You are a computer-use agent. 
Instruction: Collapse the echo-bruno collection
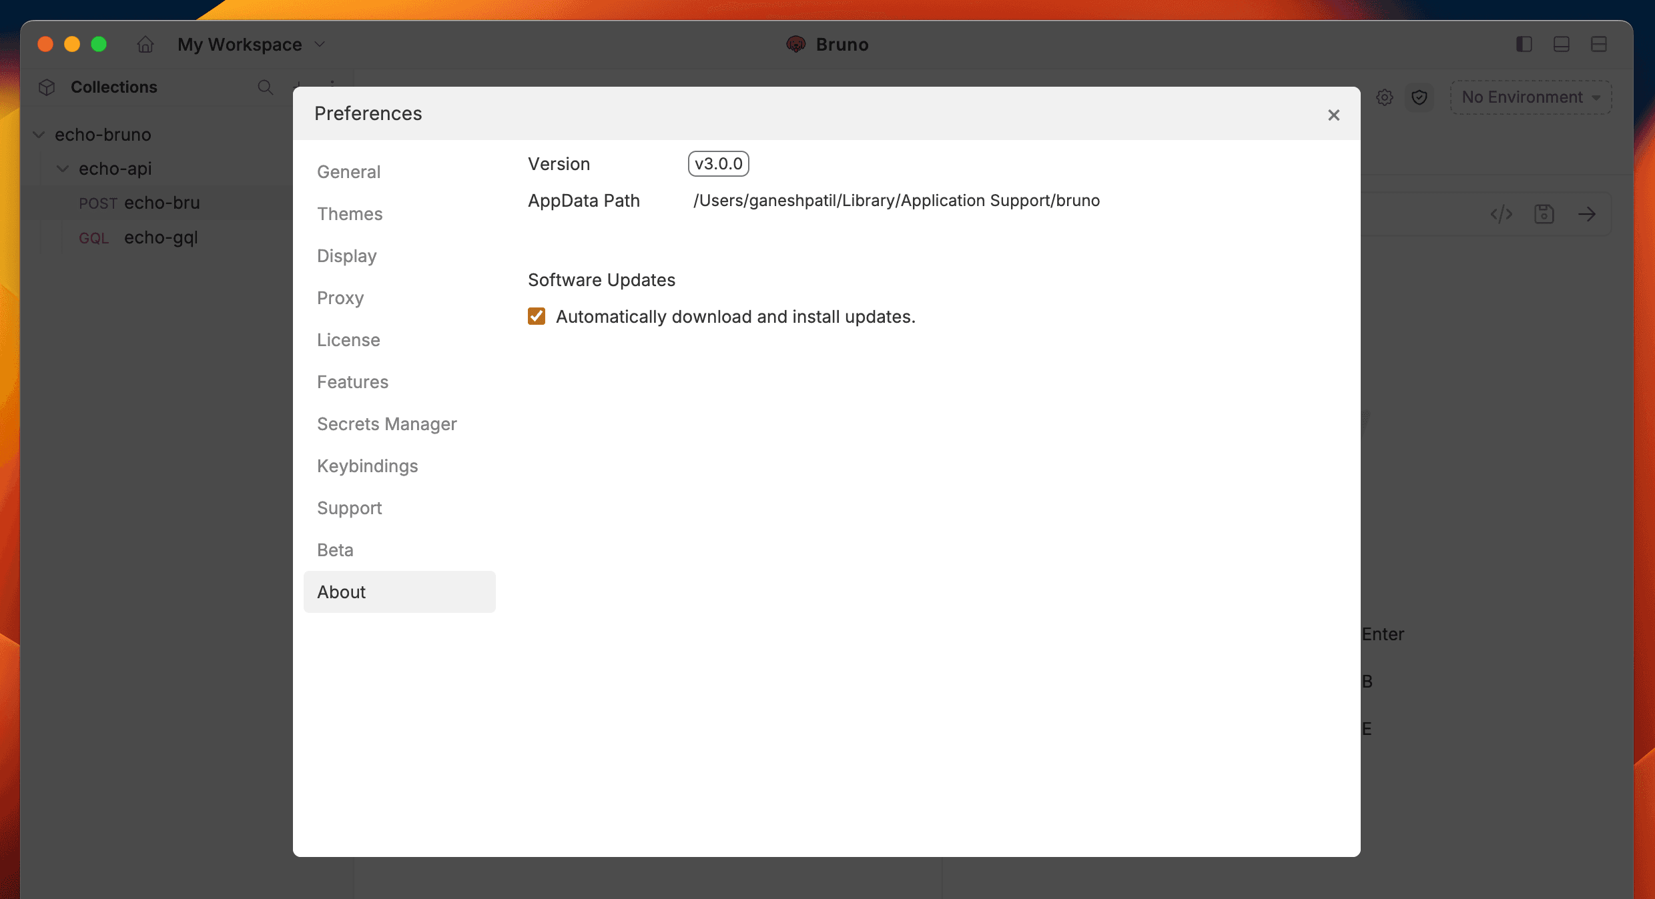pyautogui.click(x=39, y=135)
